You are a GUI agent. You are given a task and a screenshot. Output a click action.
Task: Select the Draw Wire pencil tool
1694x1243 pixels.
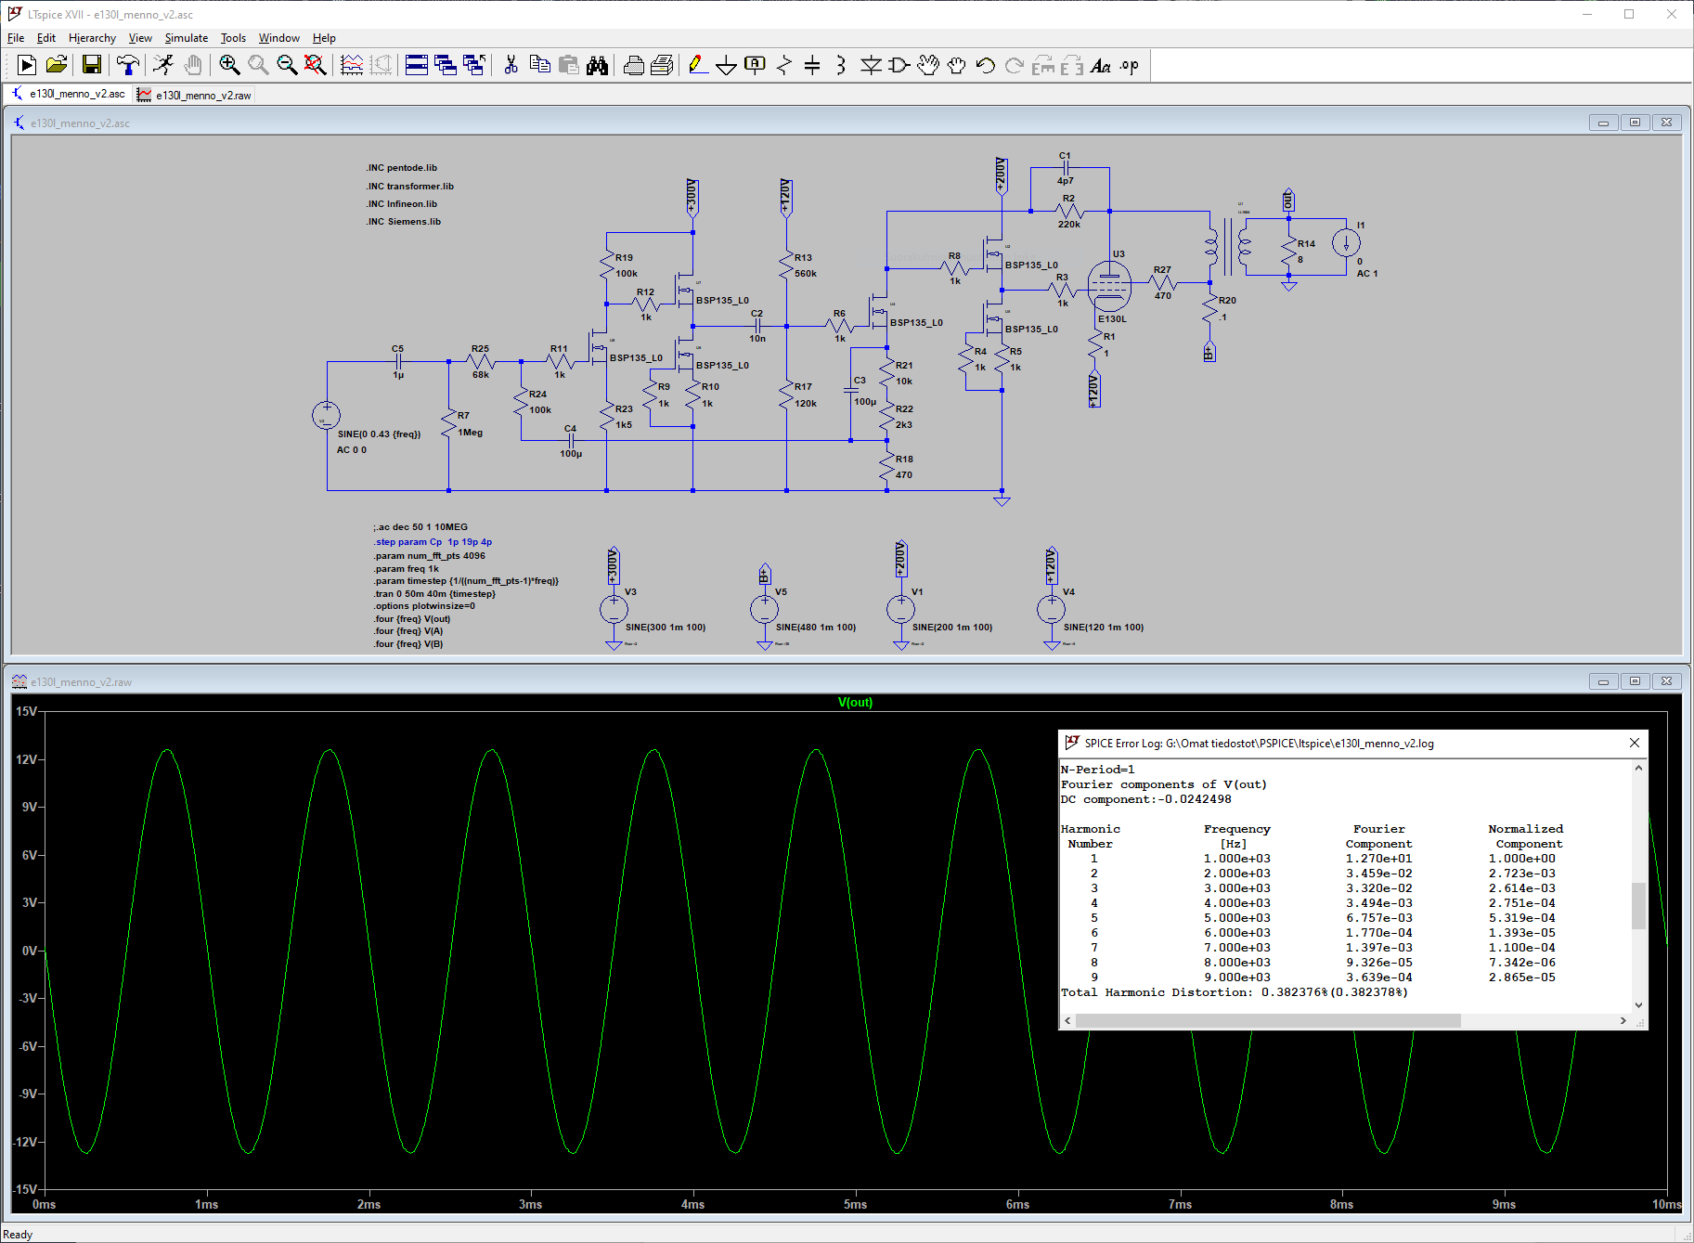(698, 65)
